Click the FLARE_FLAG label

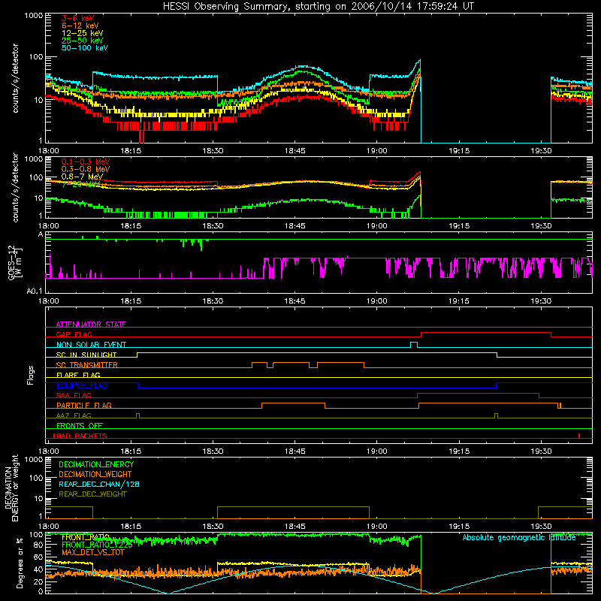click(x=78, y=375)
